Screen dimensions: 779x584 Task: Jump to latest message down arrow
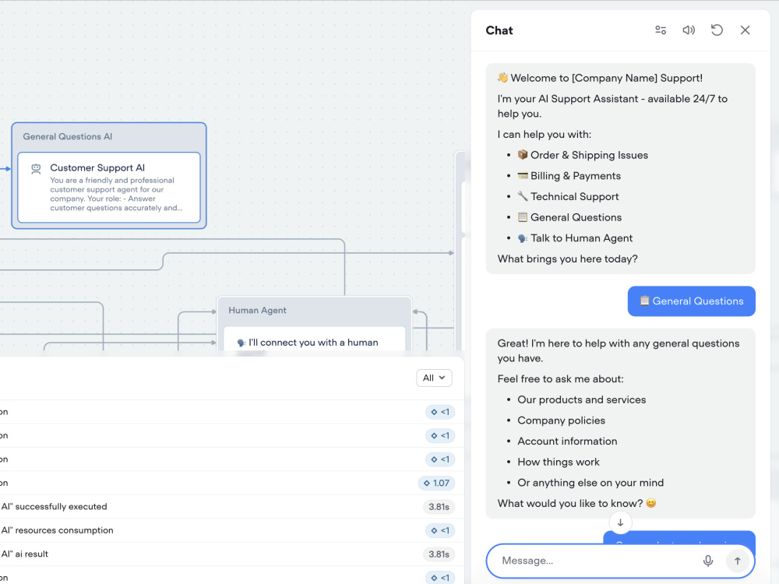click(620, 522)
